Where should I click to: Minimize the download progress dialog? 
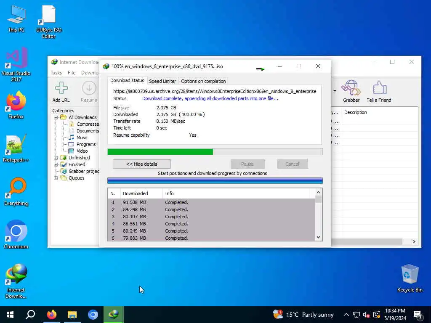pos(280,66)
